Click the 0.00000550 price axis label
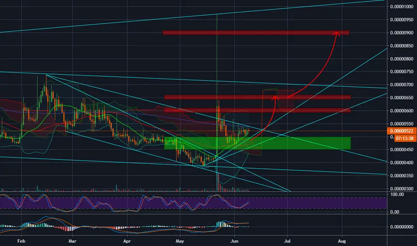417x246 pixels. pos(402,123)
